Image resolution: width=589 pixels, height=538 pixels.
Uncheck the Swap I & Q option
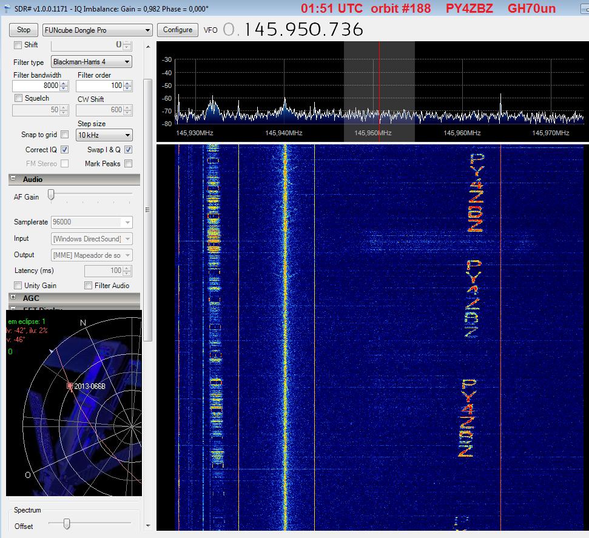tap(128, 150)
